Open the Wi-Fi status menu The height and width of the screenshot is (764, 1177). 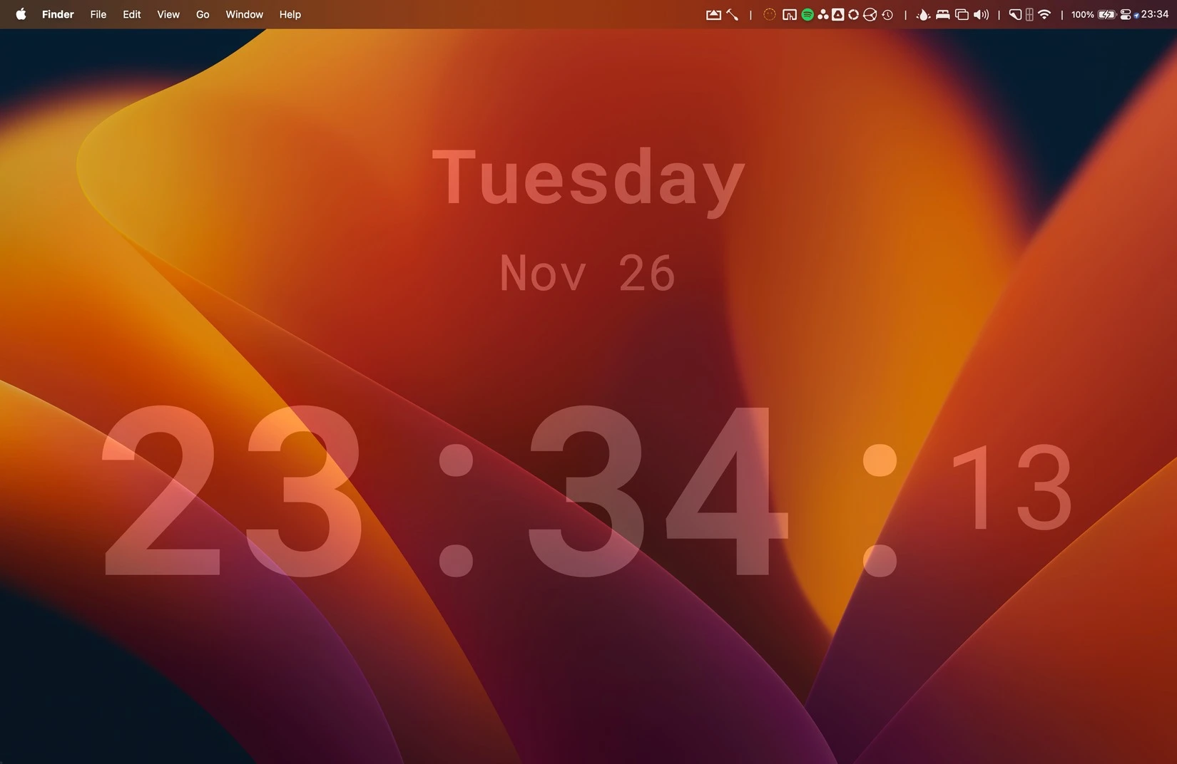(x=1044, y=14)
